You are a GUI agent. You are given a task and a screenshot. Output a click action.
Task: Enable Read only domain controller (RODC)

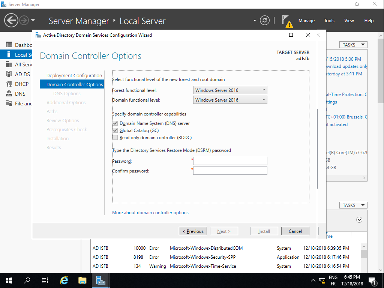(115, 138)
